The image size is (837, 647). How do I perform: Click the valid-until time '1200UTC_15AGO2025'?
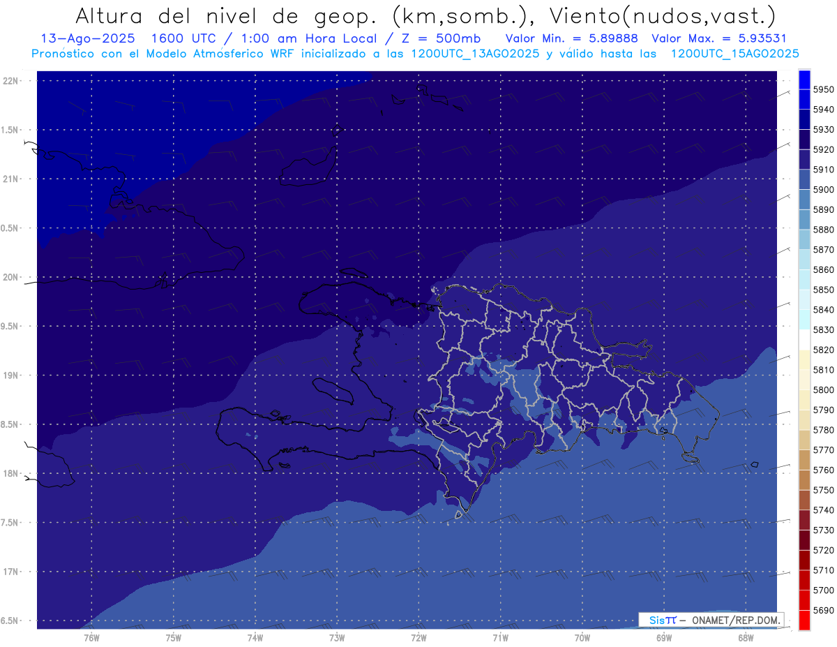pyautogui.click(x=734, y=54)
